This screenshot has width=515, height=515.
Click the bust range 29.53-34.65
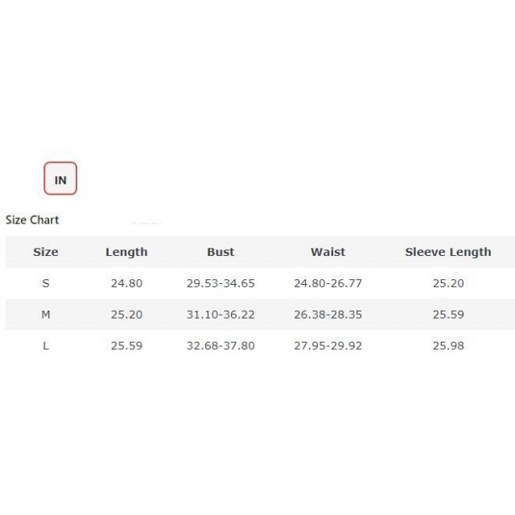point(220,283)
